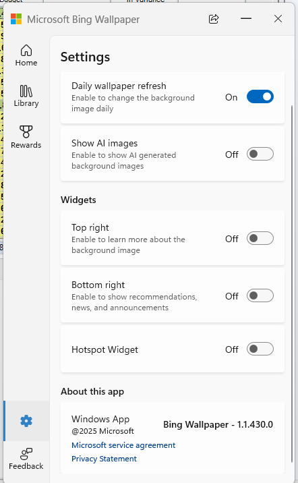The height and width of the screenshot is (483, 298).
Task: Click the settings vertical scrollbar
Action: pyautogui.click(x=292, y=283)
